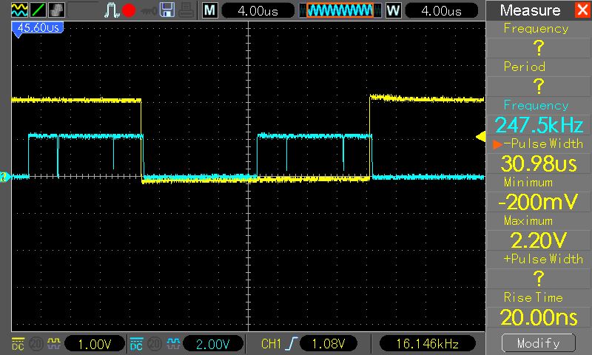
Task: Toggle CH2 cyan DC coupling indicator
Action: (x=136, y=344)
